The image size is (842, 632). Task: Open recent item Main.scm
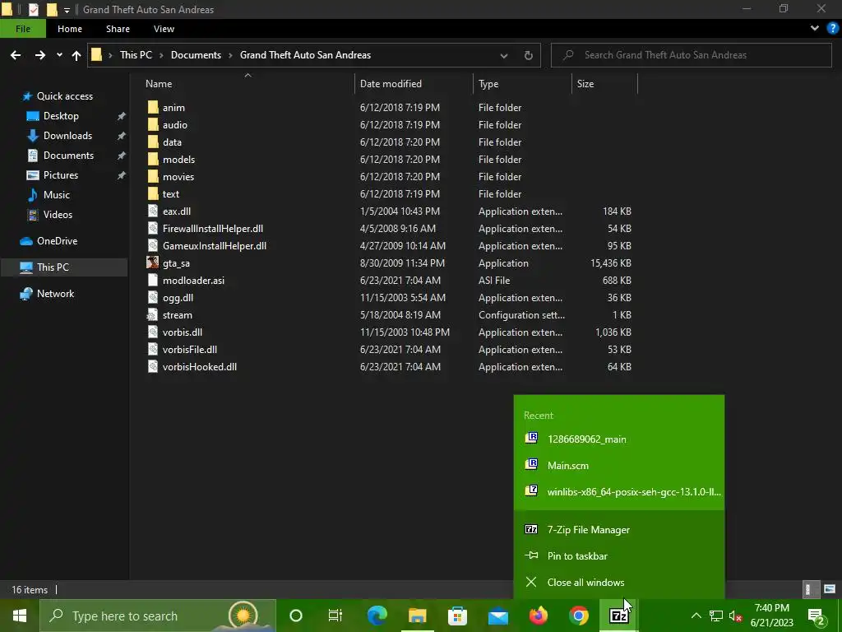[x=618, y=466]
